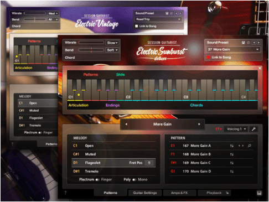Viewport: 269px width, 202px height.
Task: Click arrows icon on 169 More Gain C row
Action: 232,163
